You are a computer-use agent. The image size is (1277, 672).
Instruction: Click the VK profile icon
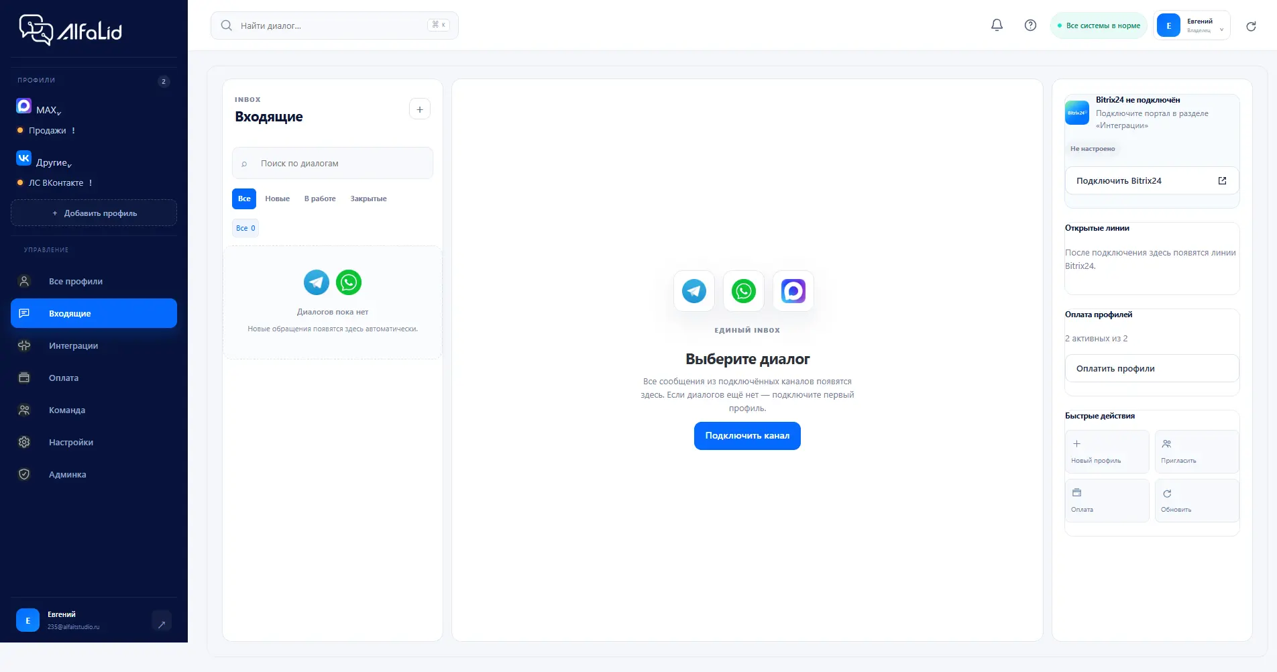click(23, 158)
